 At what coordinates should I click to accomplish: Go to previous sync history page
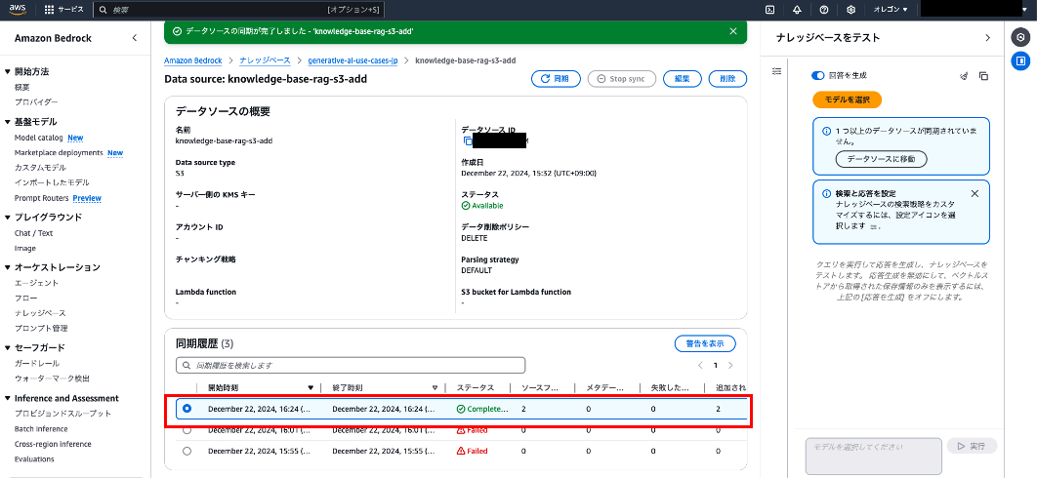(x=700, y=365)
